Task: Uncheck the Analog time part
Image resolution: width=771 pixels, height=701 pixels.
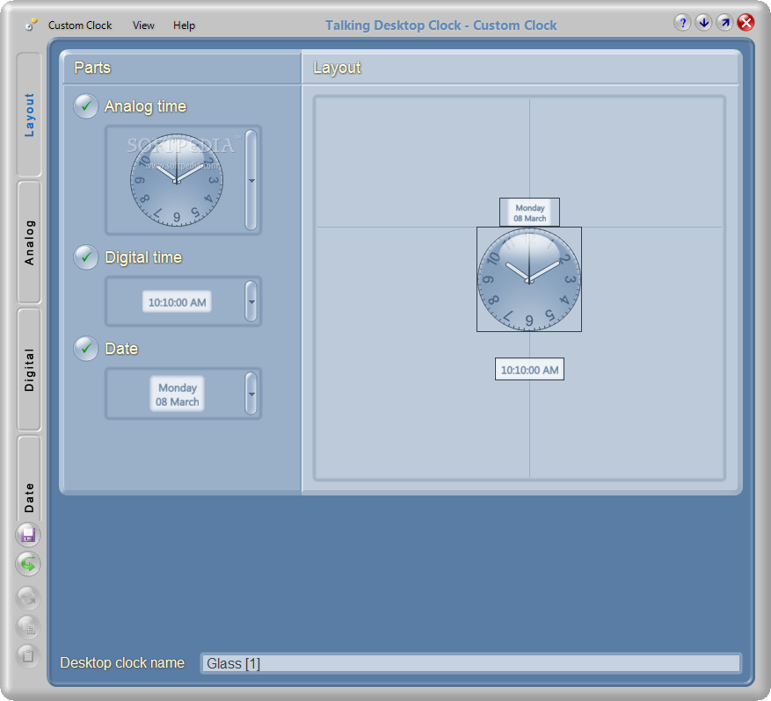Action: pos(86,106)
